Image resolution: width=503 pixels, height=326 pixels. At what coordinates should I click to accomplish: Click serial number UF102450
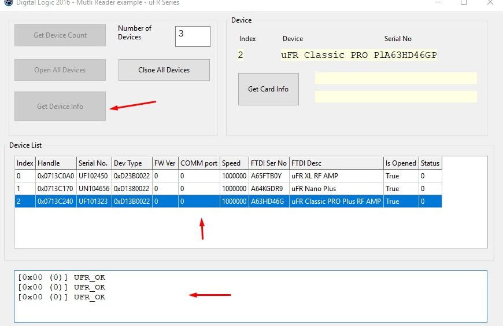tap(93, 176)
